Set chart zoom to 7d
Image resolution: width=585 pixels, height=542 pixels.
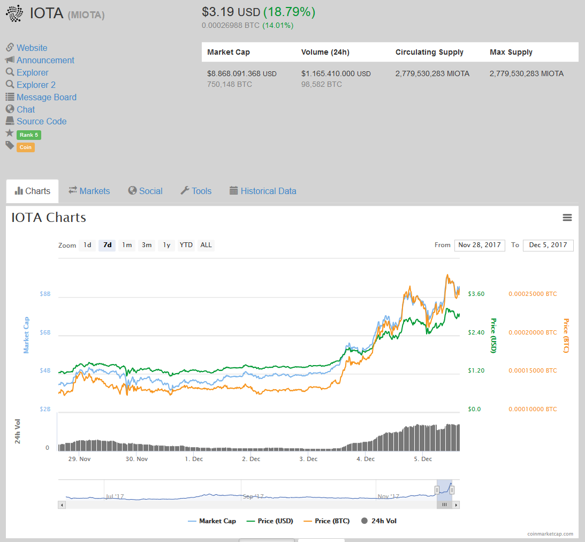[x=107, y=245]
